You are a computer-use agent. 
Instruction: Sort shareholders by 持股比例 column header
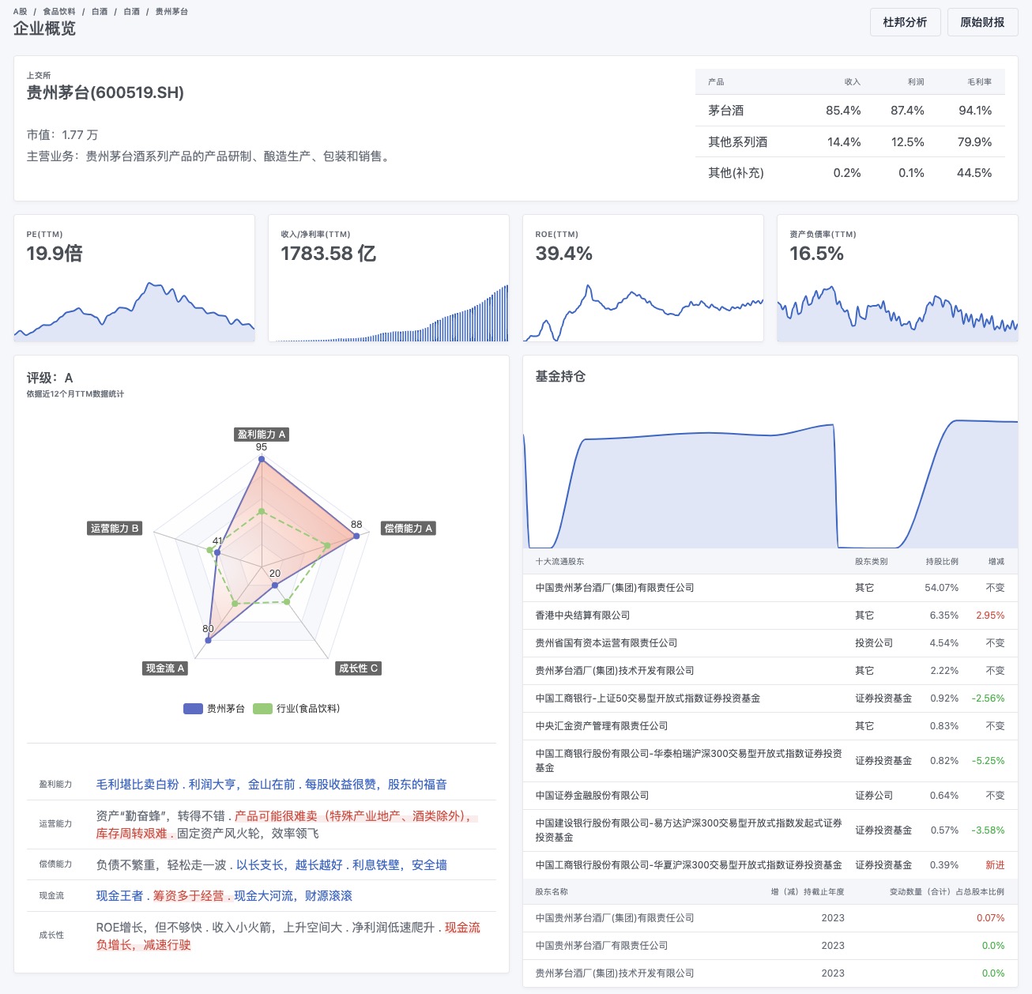click(x=942, y=562)
